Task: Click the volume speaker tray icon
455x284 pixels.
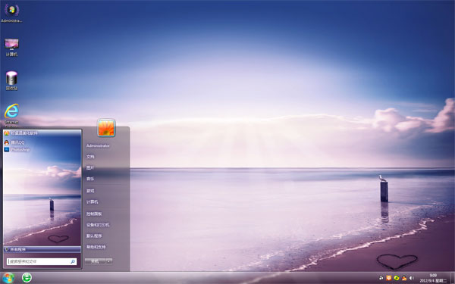Action: tap(412, 278)
